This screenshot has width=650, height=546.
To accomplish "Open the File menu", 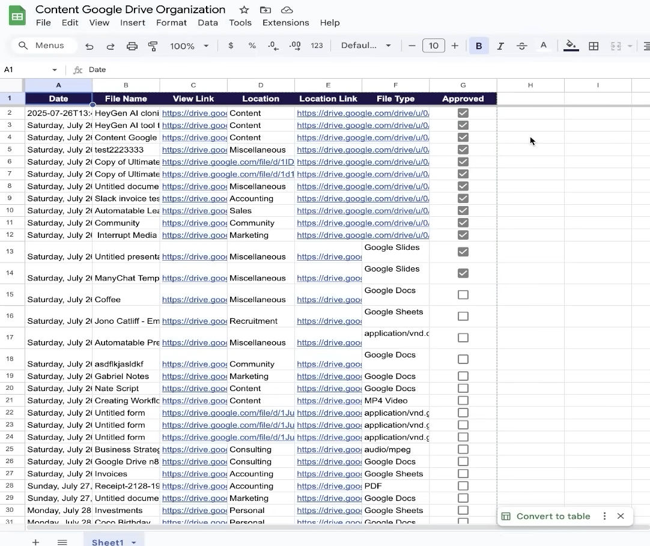I will coord(43,23).
